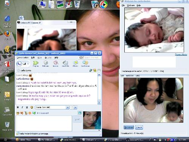Screen dimensions: 189x142
Task: Toggle Underline text formatting
Action: tap(27, 107)
